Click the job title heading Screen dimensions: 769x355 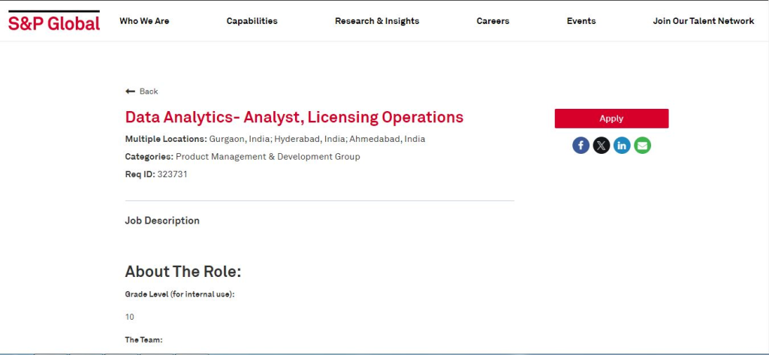tap(294, 117)
